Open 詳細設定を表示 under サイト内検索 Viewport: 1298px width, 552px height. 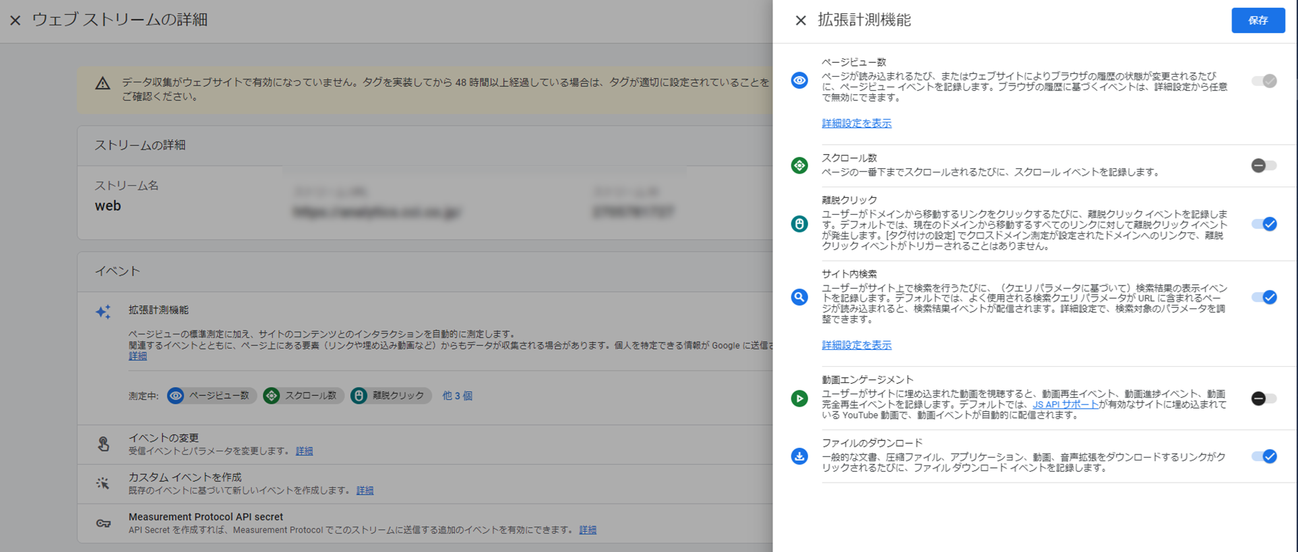point(857,345)
